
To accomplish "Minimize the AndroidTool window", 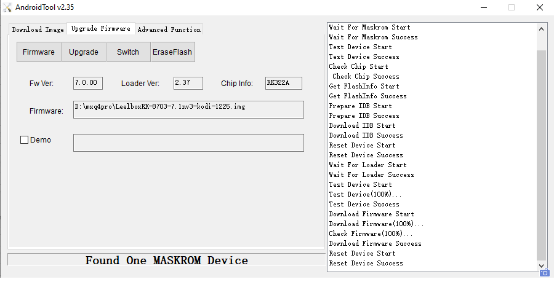I will [484, 7].
